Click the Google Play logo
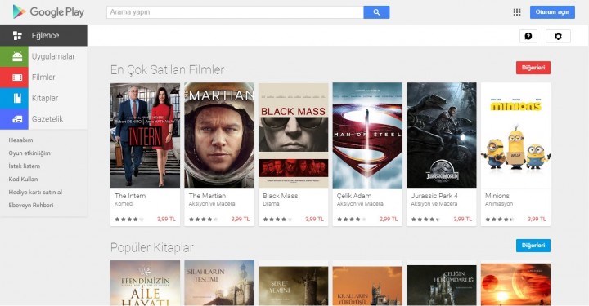 [x=48, y=12]
